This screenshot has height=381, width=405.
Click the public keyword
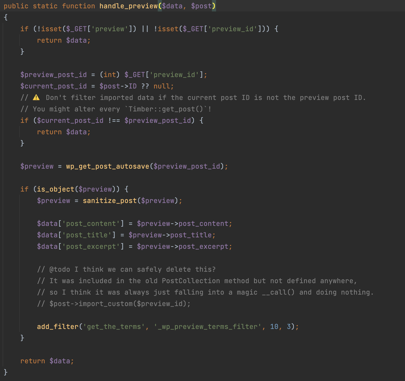pos(16,6)
